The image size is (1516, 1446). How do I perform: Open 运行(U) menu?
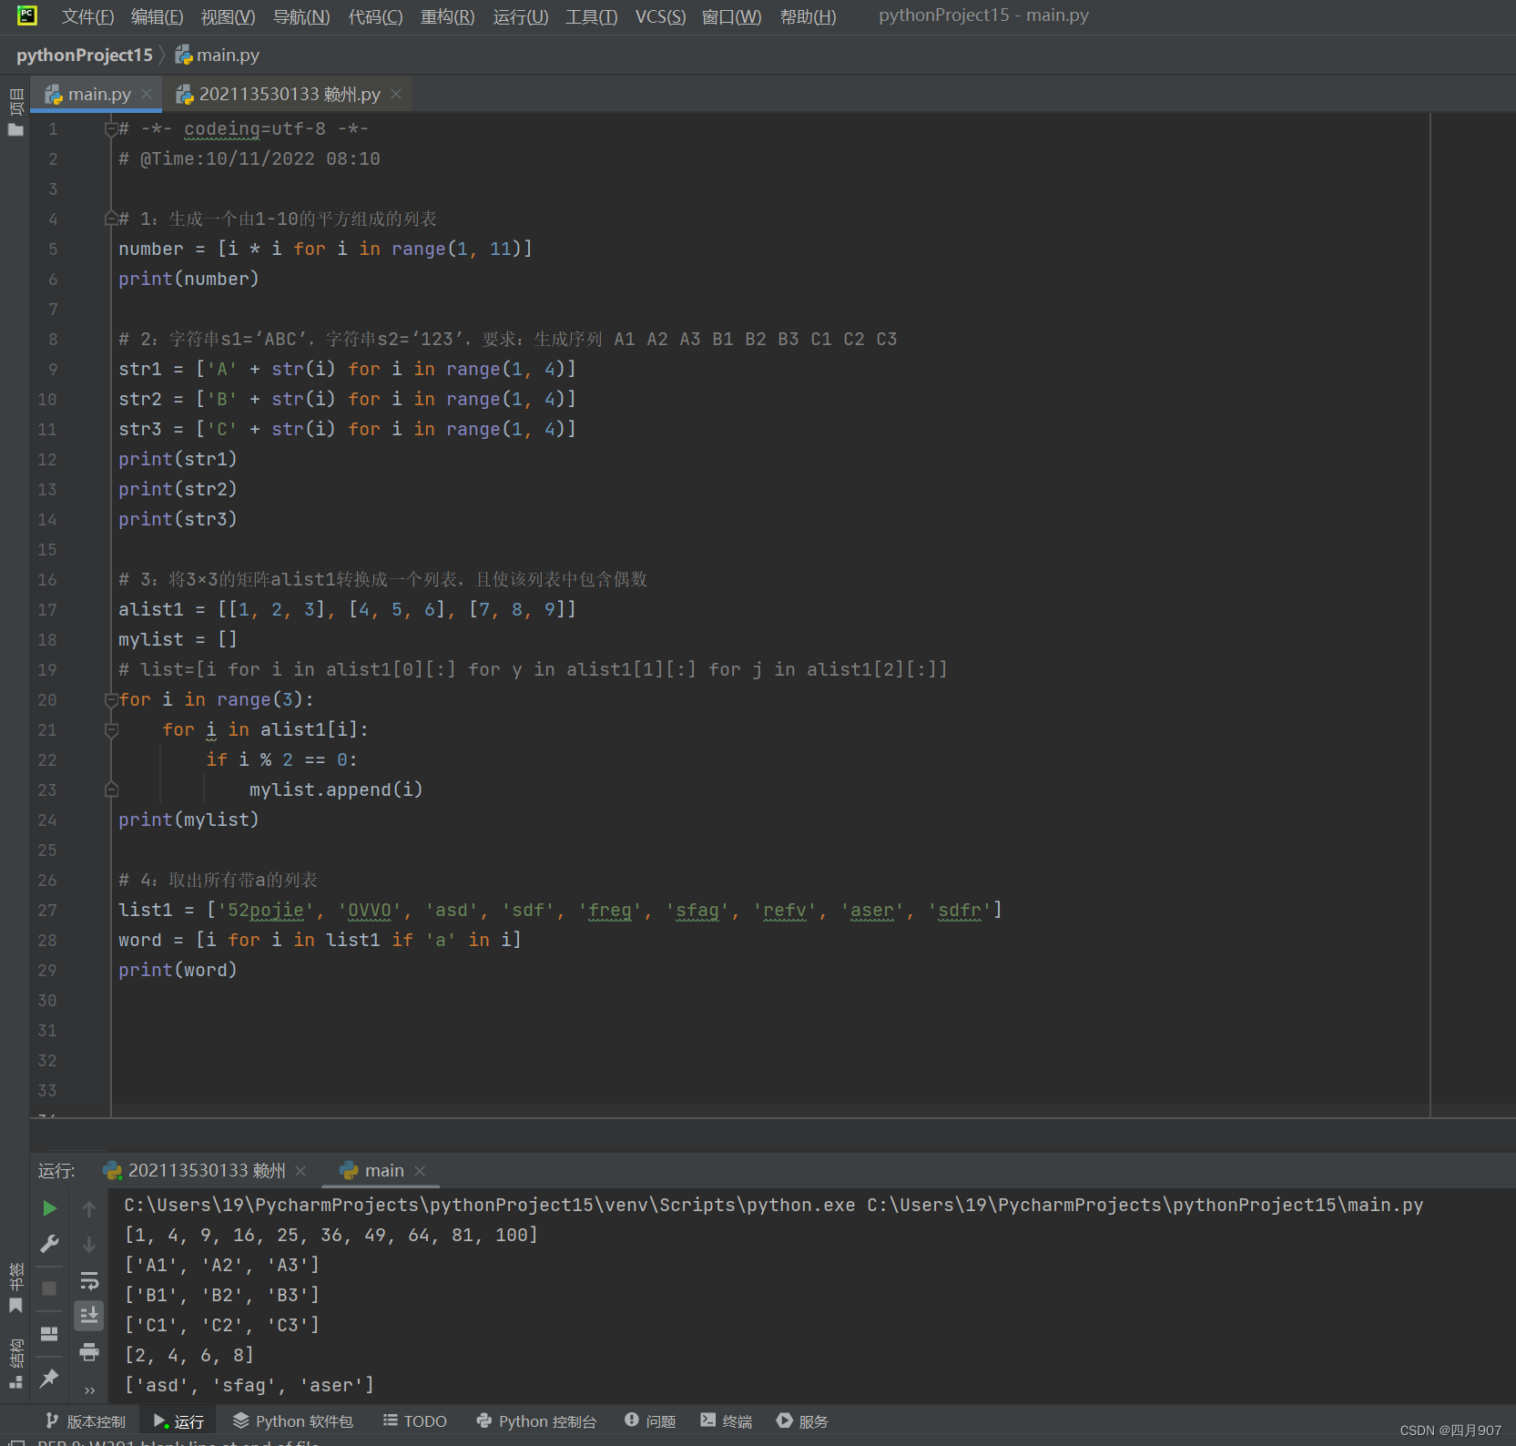point(520,17)
